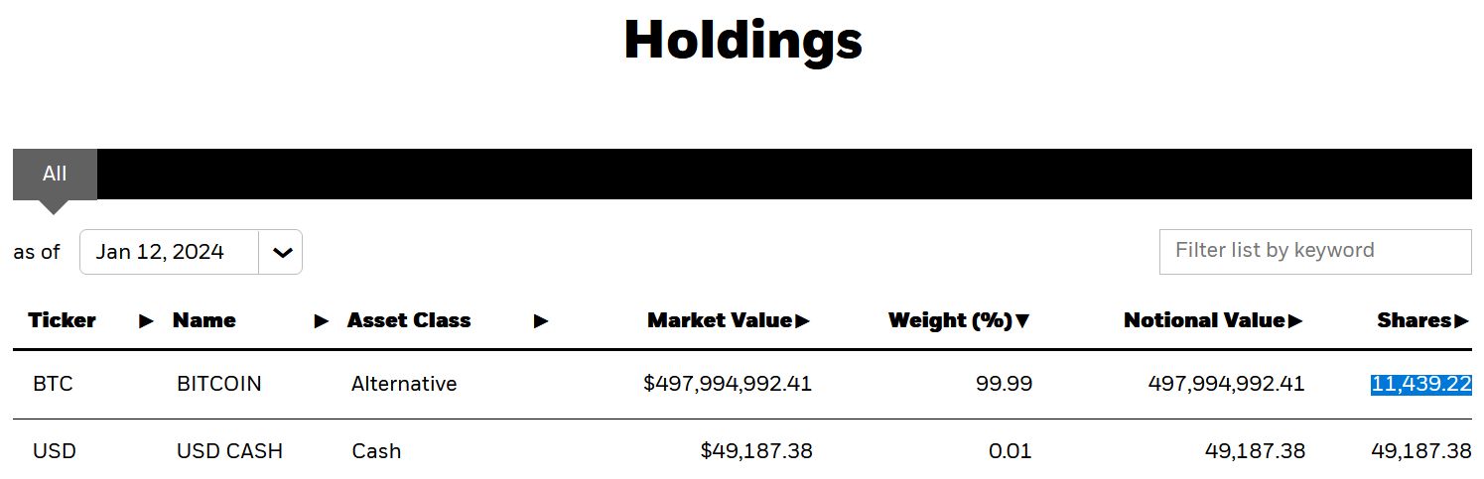
Task: Click the $497,994,992.41 market value cell
Action: pos(728,384)
